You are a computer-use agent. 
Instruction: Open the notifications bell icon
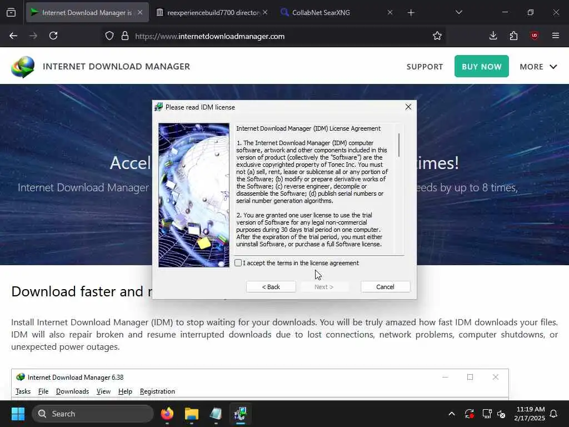(x=554, y=414)
